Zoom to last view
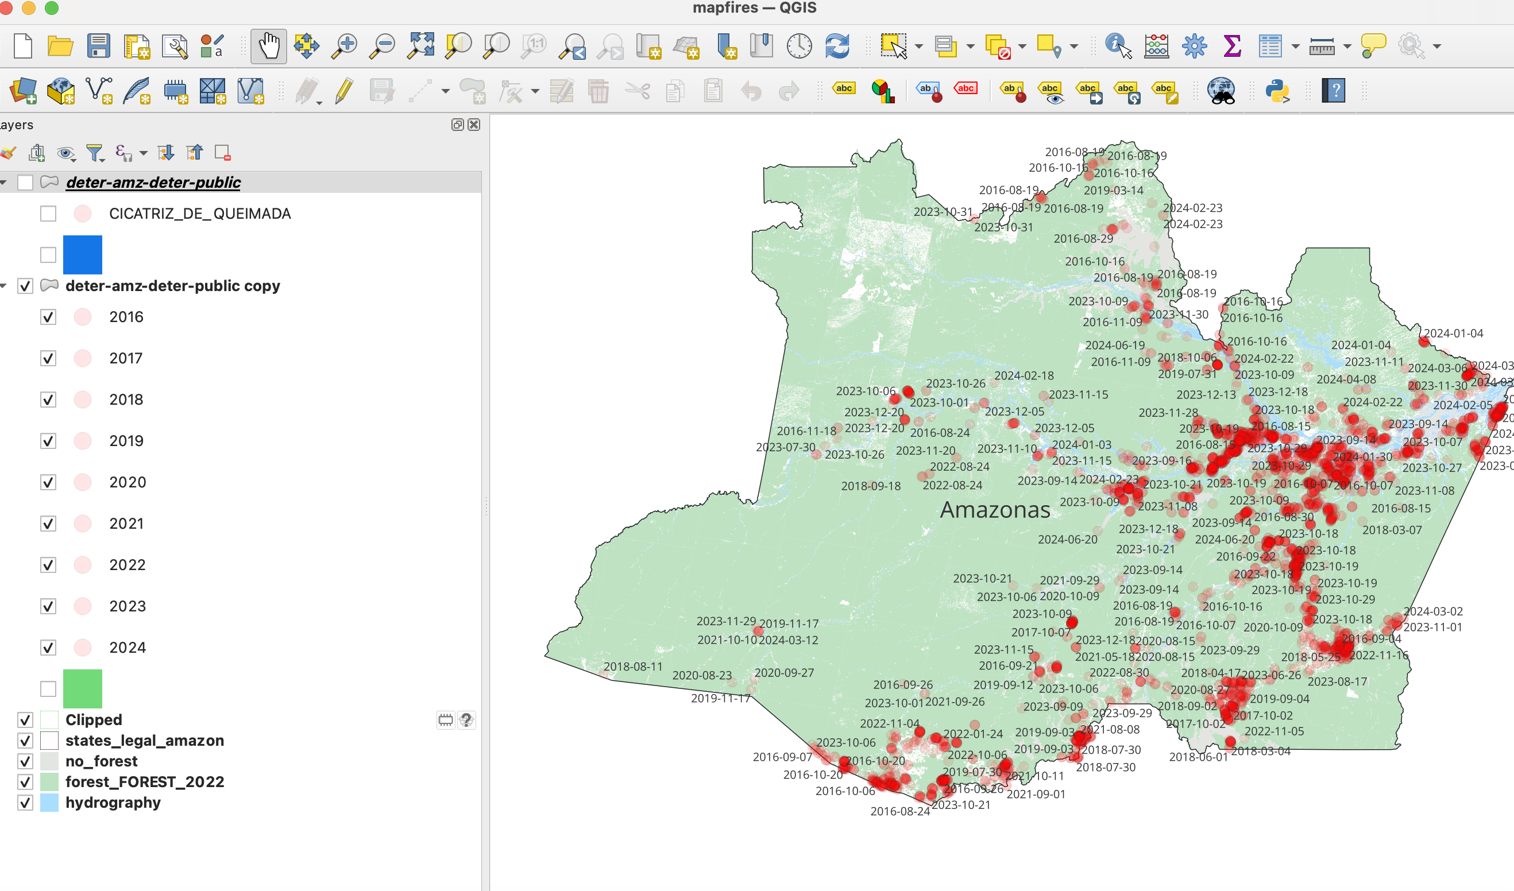 [x=573, y=47]
